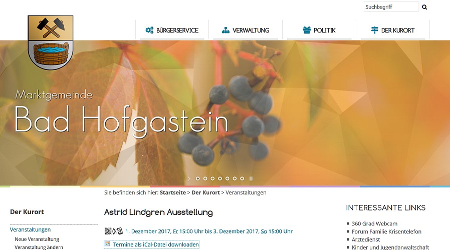450x250 pixels.
Task: Click the hierarchy icon beside Verwaltung
Action: tap(226, 30)
